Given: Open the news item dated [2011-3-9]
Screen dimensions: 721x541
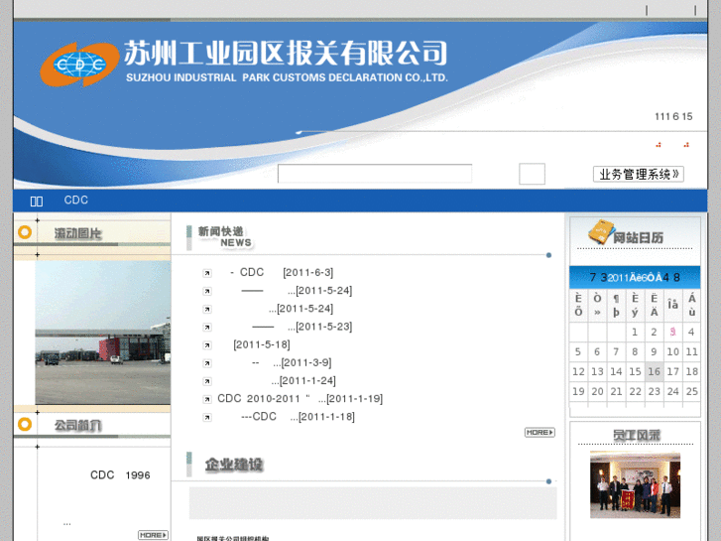Looking at the screenshot, I should coord(291,362).
